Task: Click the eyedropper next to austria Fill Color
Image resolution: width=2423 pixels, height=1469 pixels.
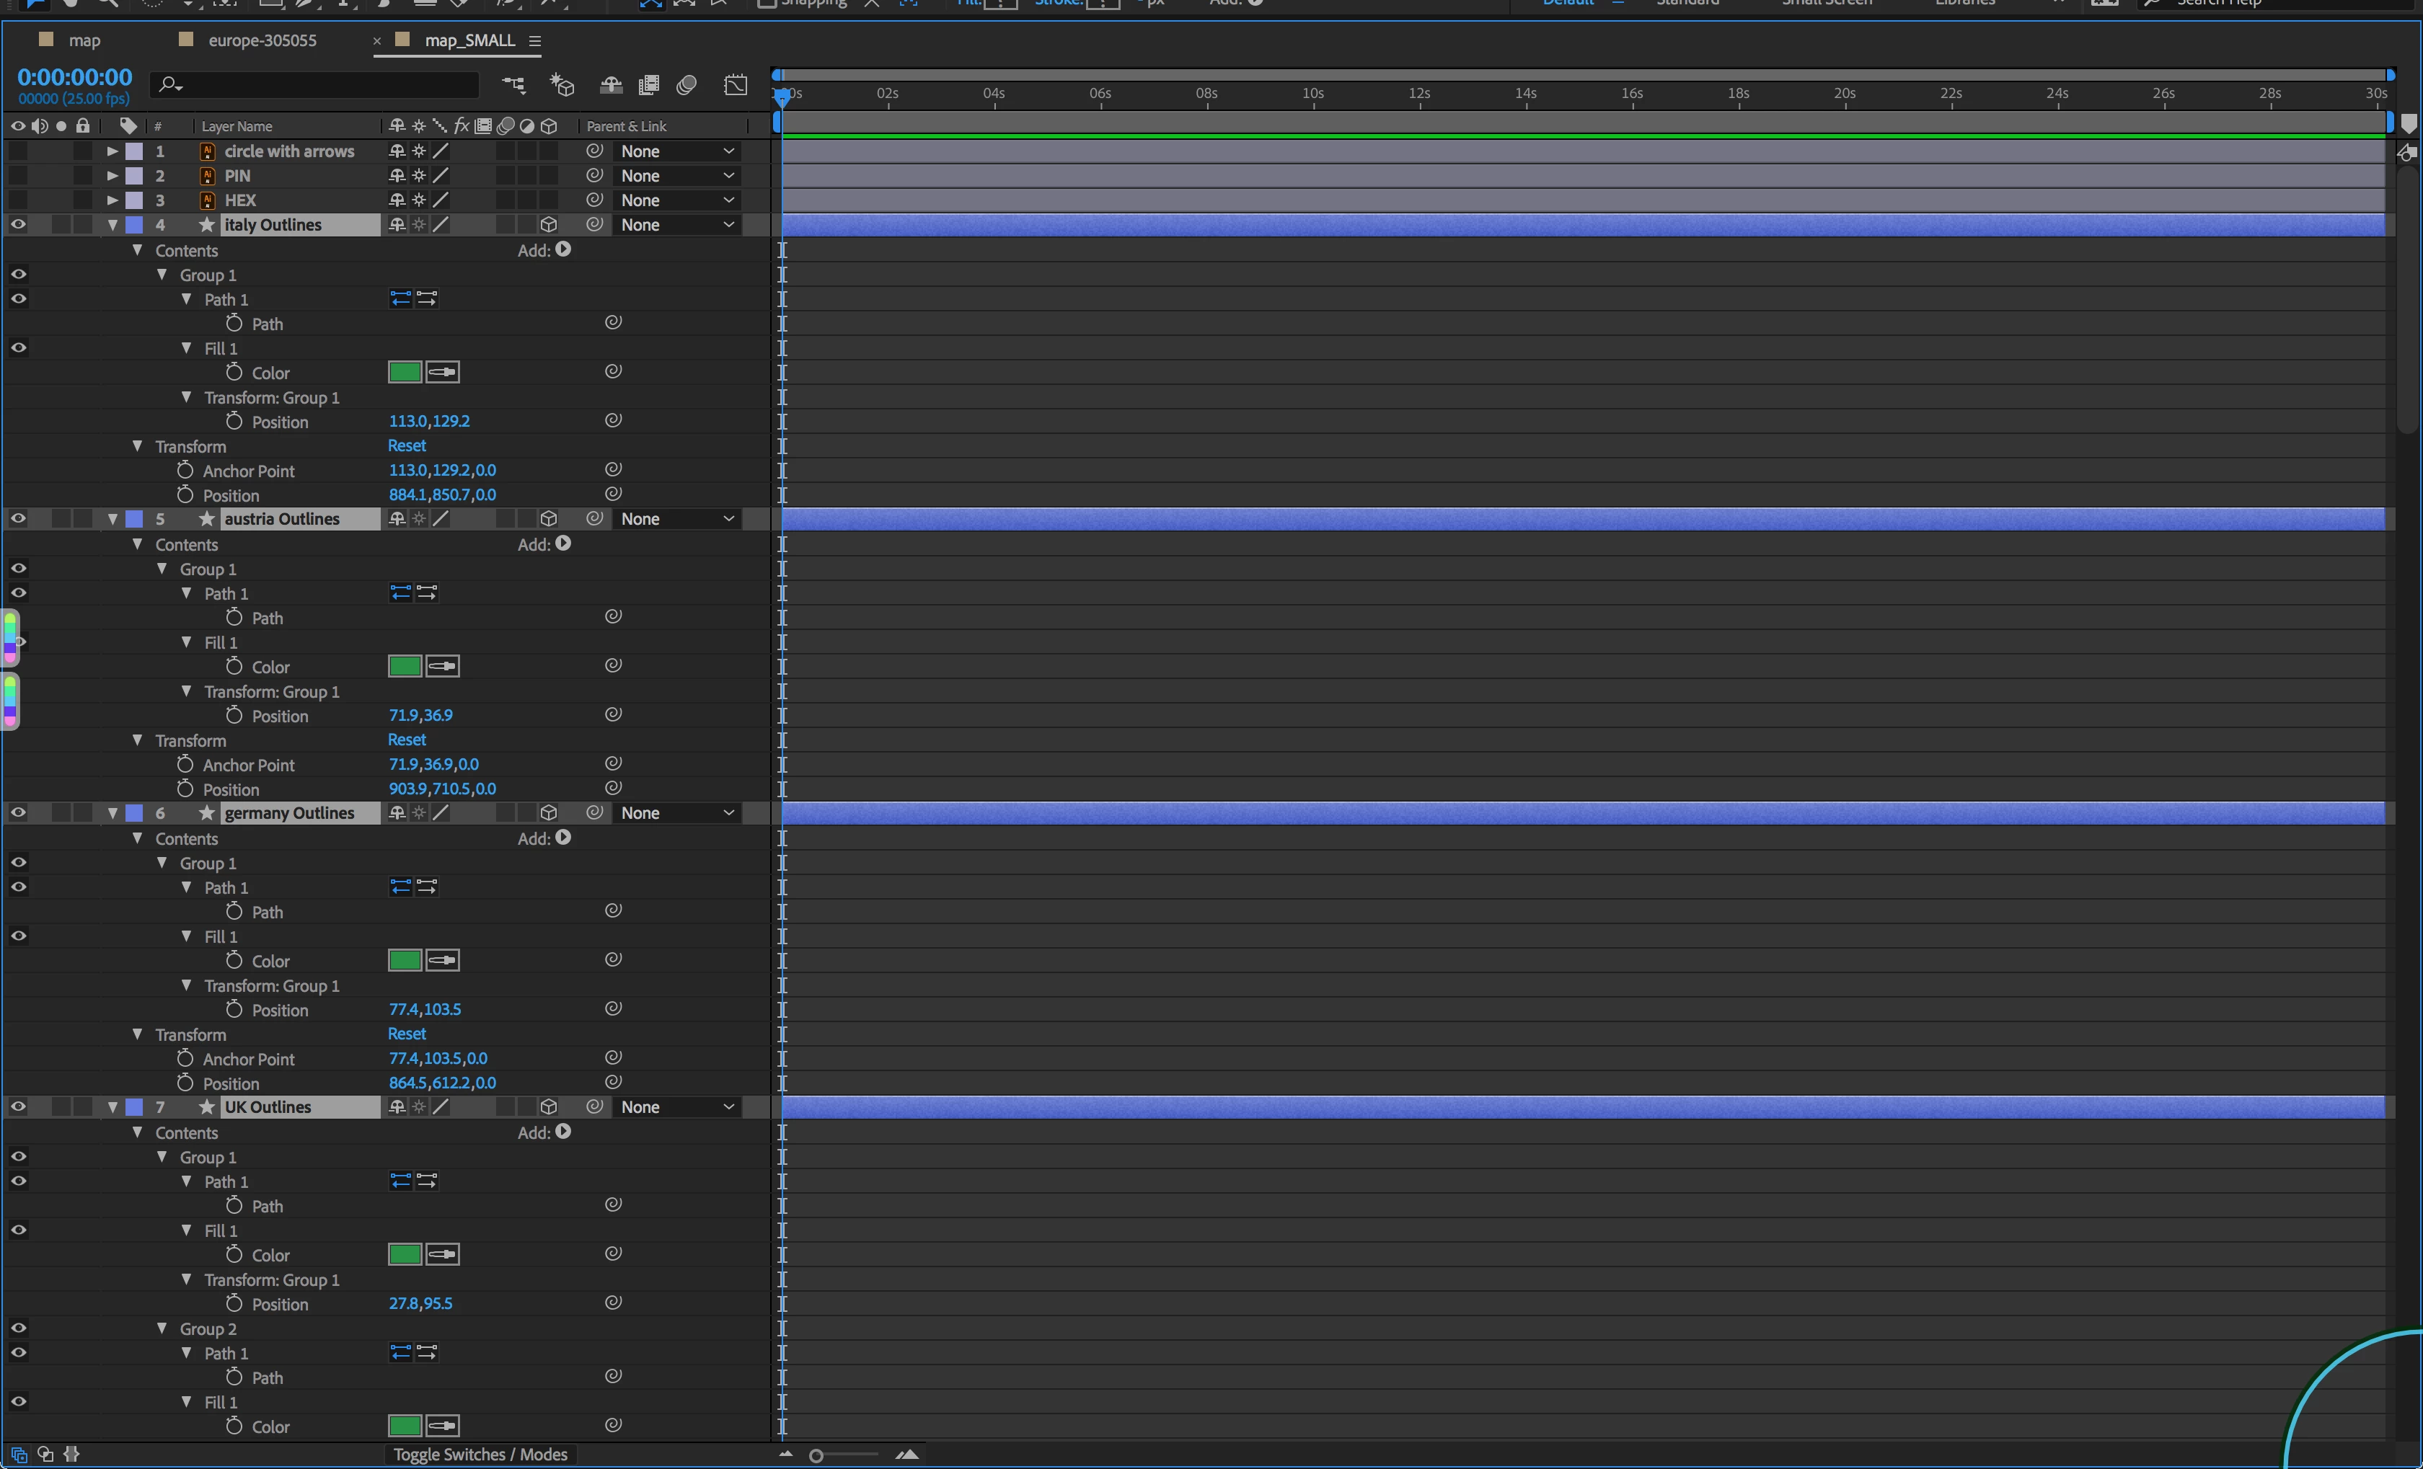Action: tap(443, 666)
